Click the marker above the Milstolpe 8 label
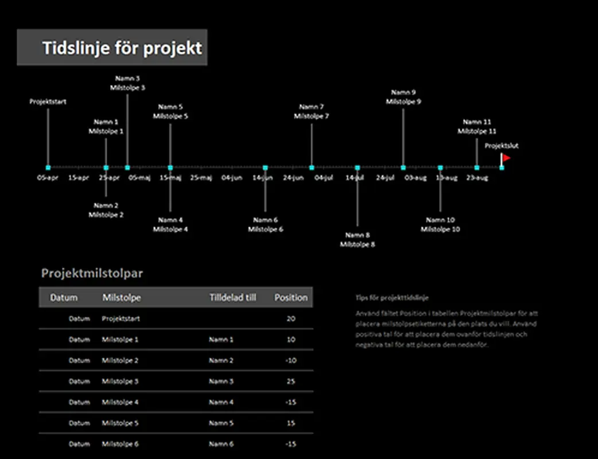598x459 pixels. [x=357, y=168]
